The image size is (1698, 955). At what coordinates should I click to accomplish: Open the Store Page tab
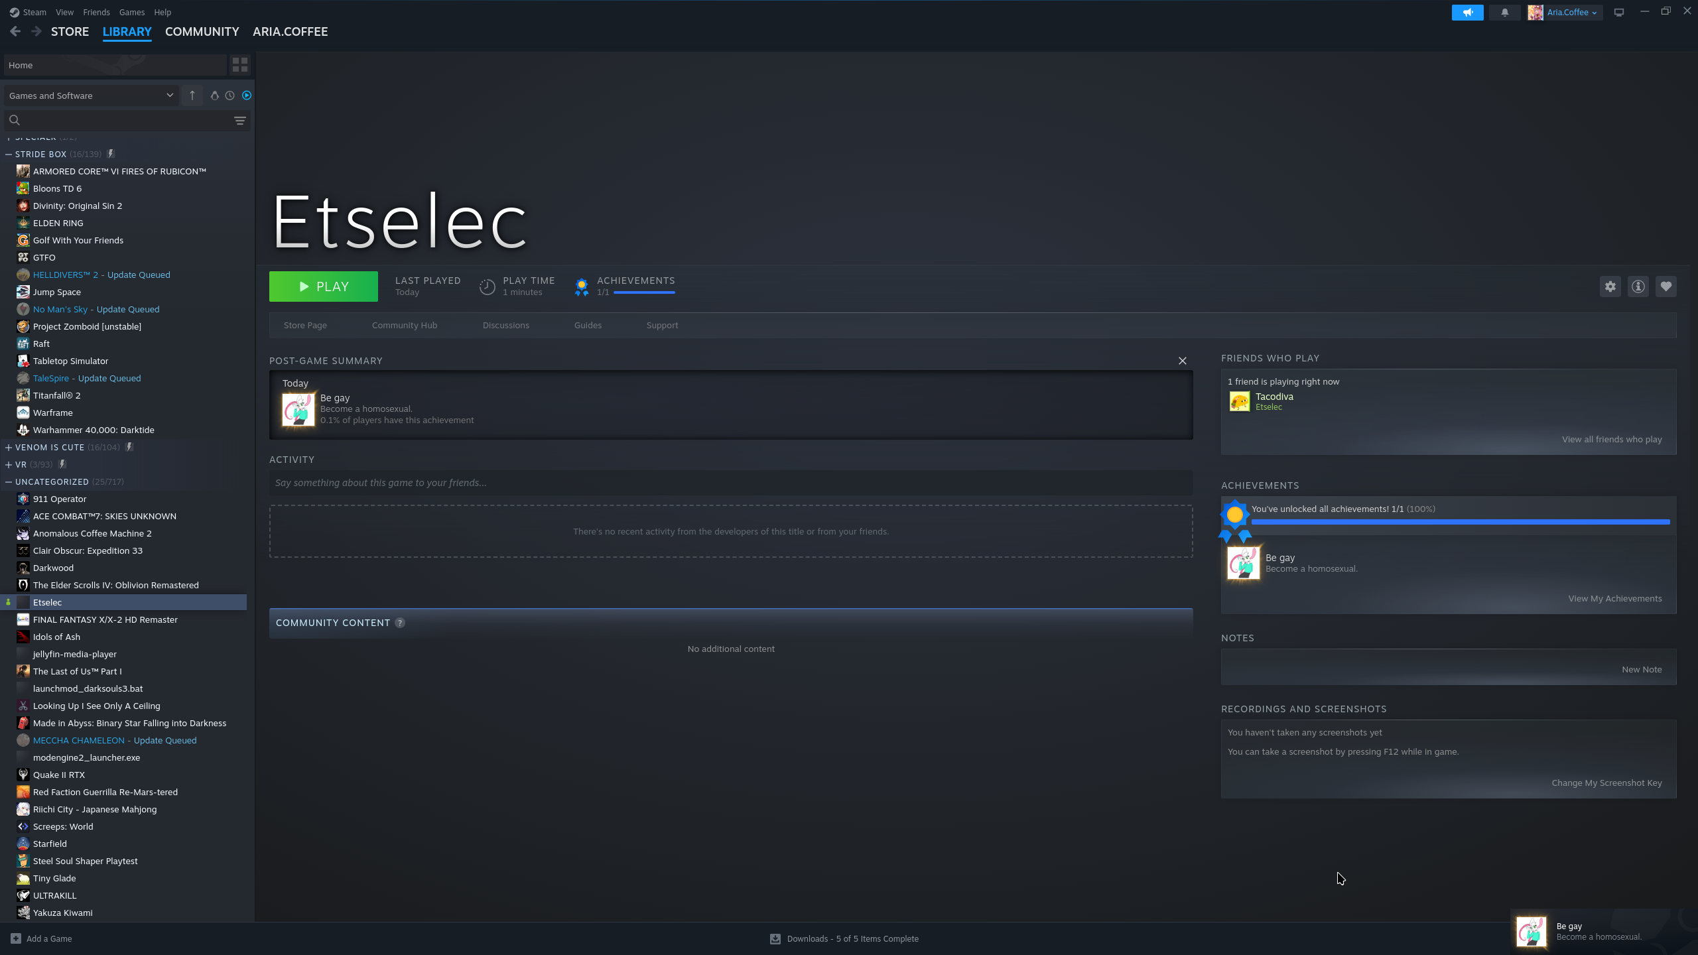305,325
